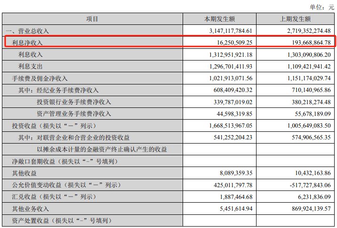Click value 574,906,565.35
This screenshot has width=337, height=228.
[312, 137]
